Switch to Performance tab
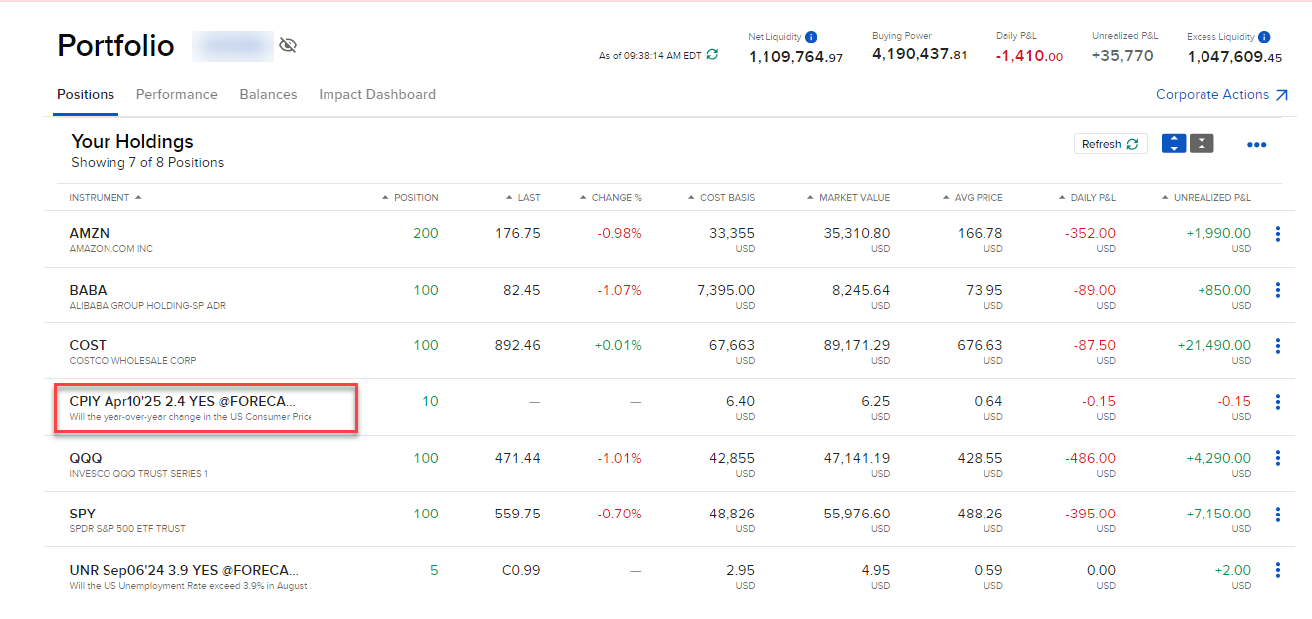Viewport: 1312px width, 619px height. click(x=176, y=95)
